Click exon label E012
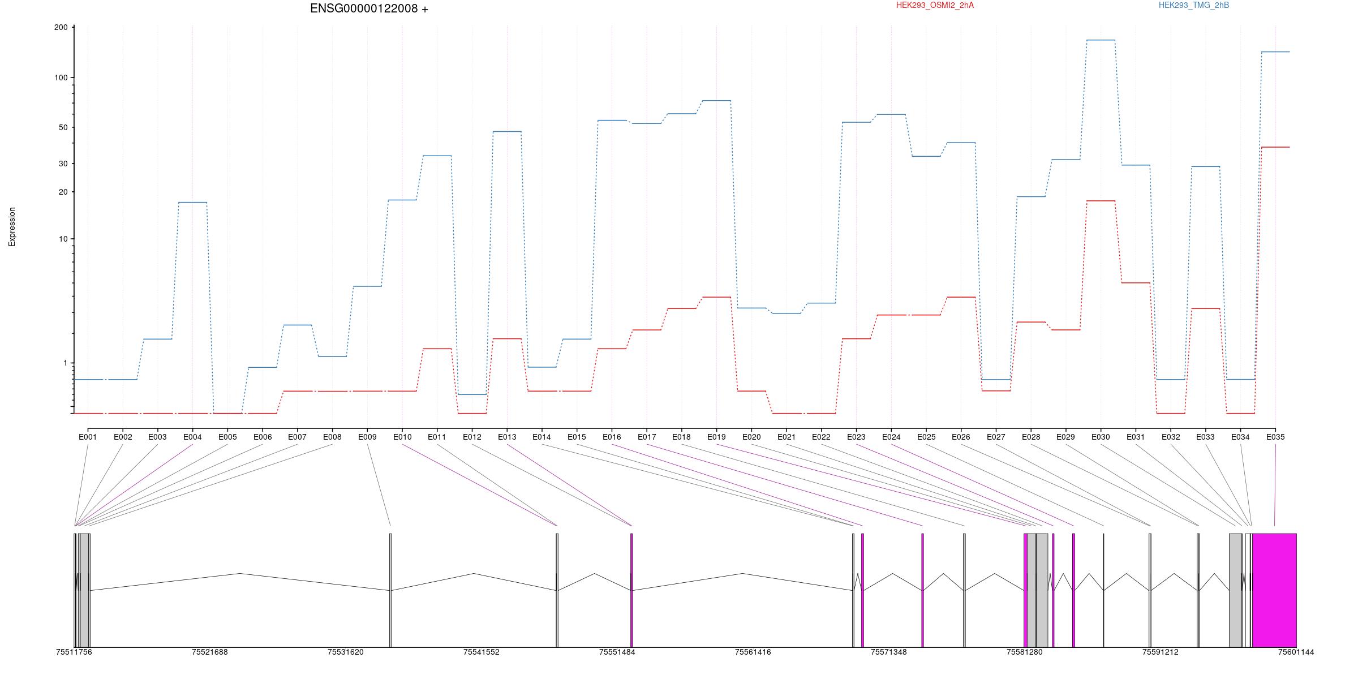Screen dimensions: 1358x679 coord(472,437)
